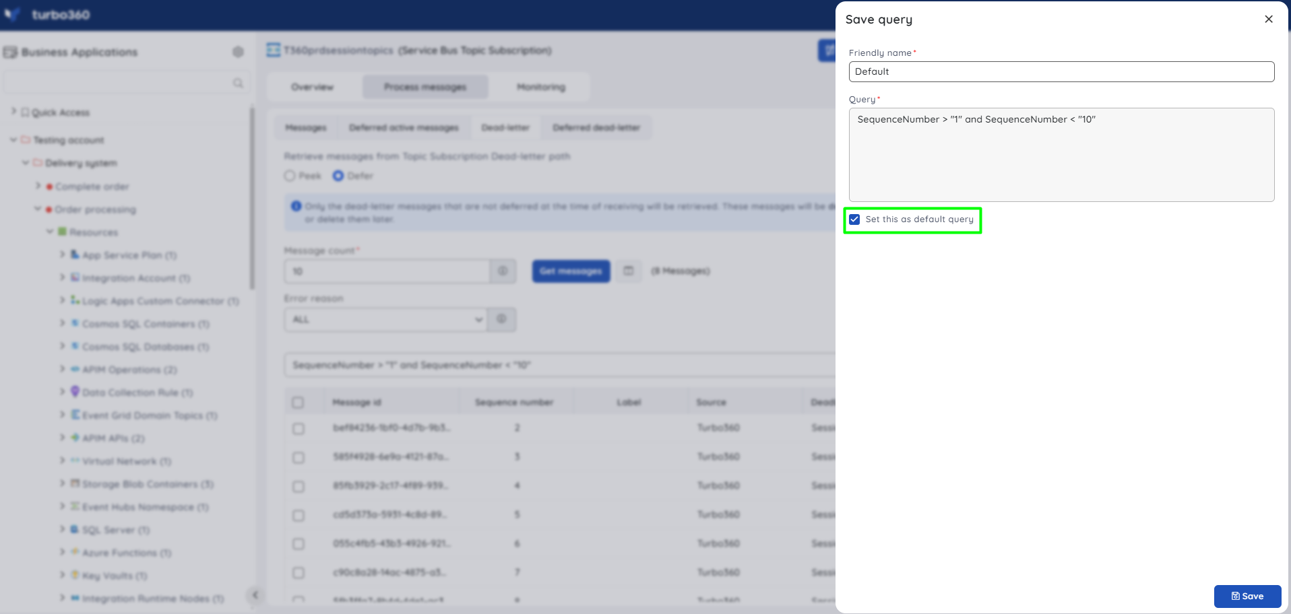
Task: Click the Friendly name input field
Action: click(1061, 71)
